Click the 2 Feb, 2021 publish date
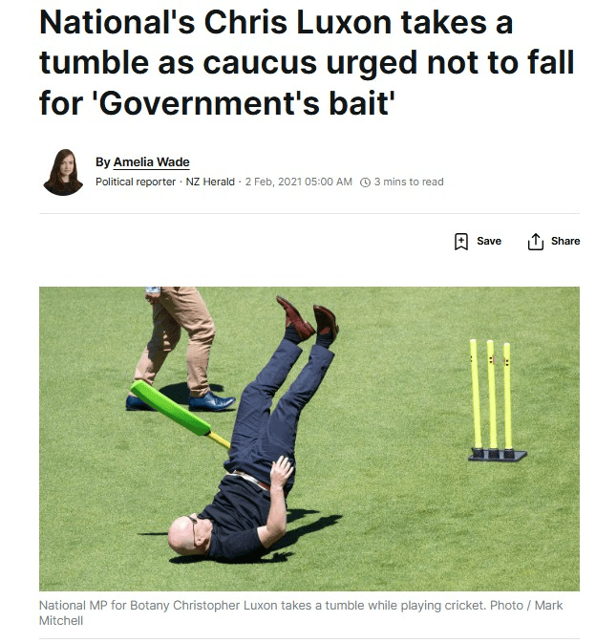Screen dimensions: 596x643 (298, 182)
